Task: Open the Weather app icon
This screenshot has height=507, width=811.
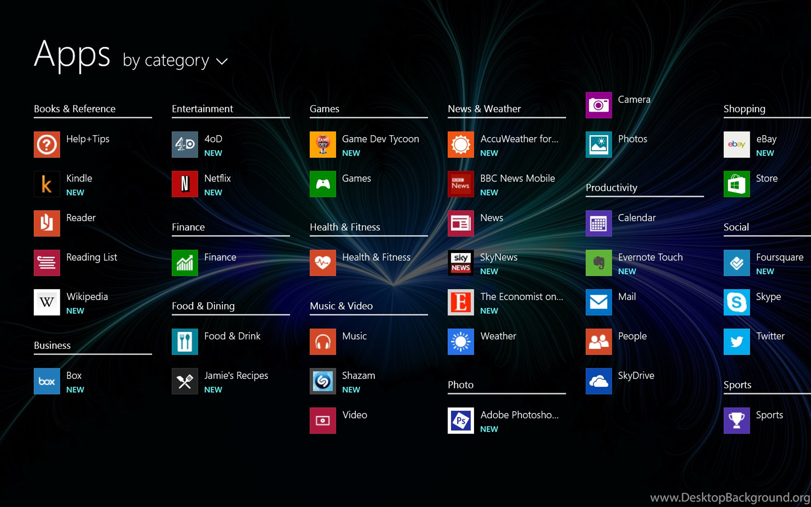Action: pyautogui.click(x=461, y=341)
